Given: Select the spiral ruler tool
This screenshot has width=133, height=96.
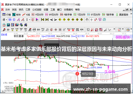Looking at the screenshot, I should pos(26,30).
